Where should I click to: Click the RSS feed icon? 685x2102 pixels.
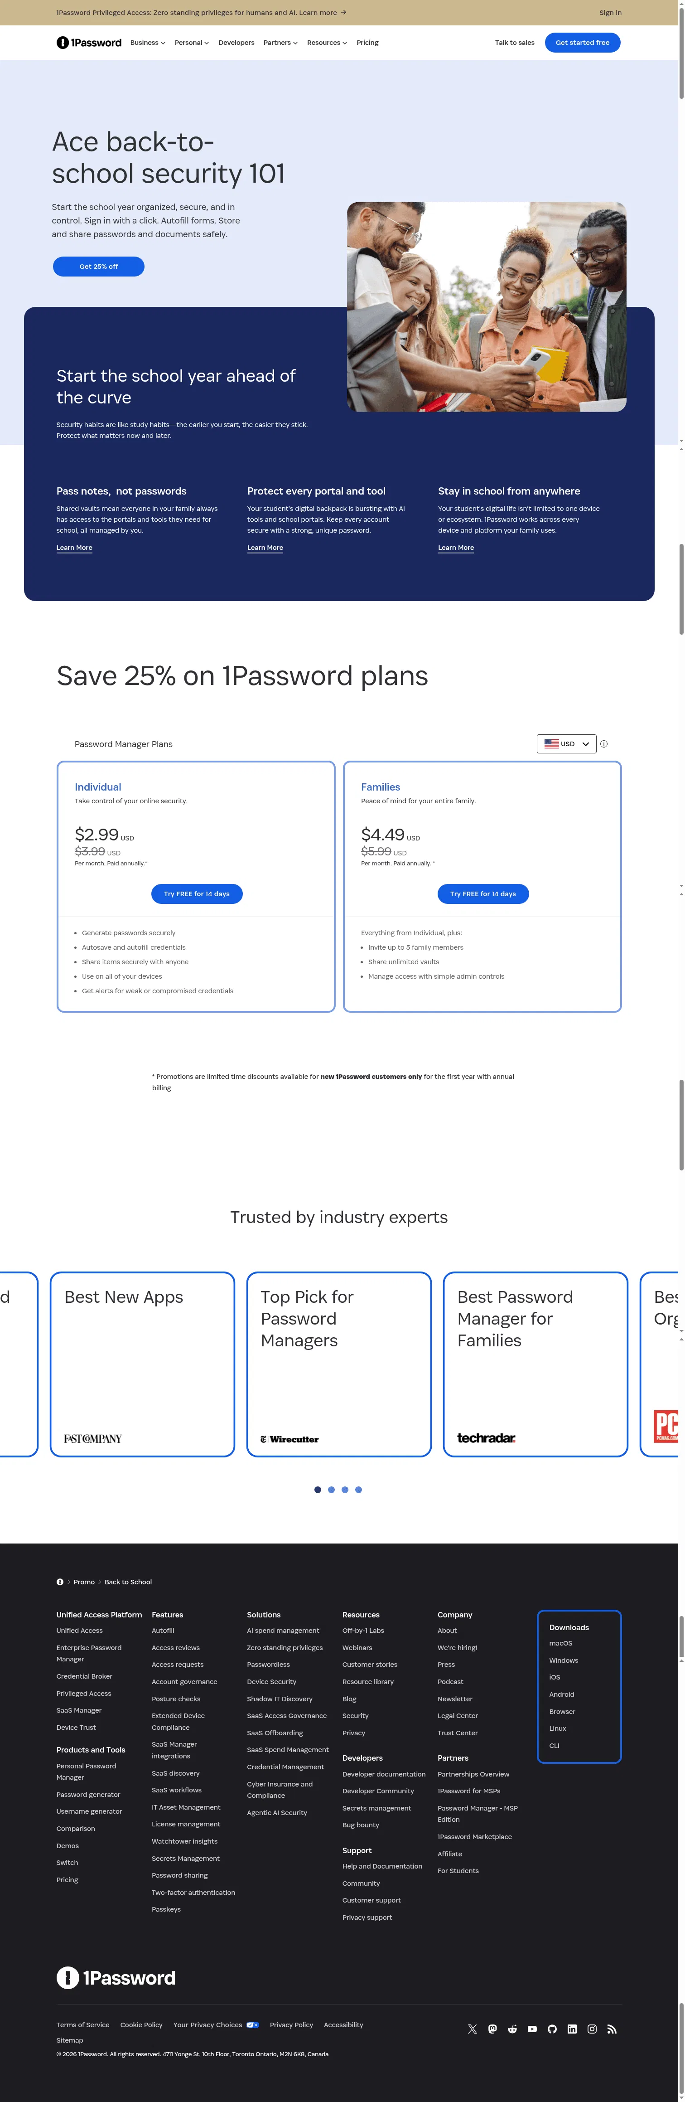(x=612, y=2029)
